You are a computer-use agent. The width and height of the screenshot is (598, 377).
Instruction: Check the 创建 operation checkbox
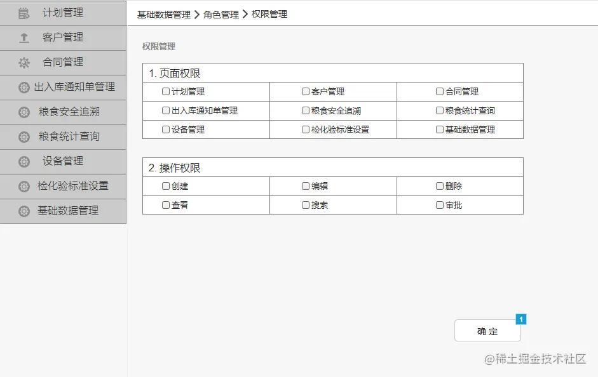point(165,186)
